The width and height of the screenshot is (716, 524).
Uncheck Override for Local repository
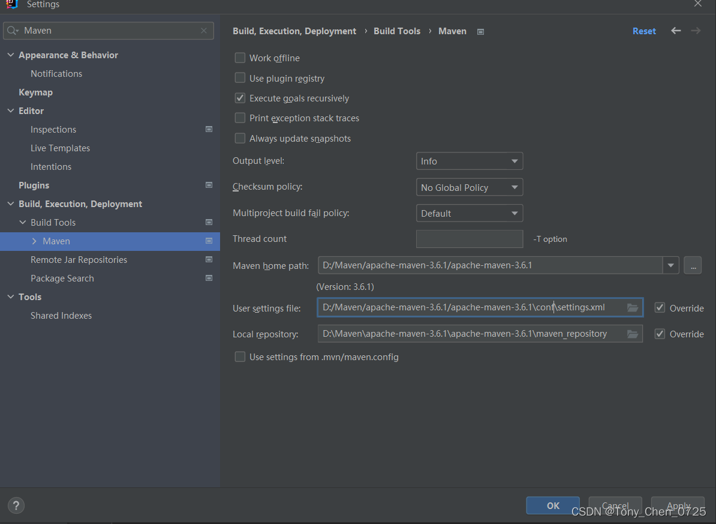pyautogui.click(x=660, y=334)
